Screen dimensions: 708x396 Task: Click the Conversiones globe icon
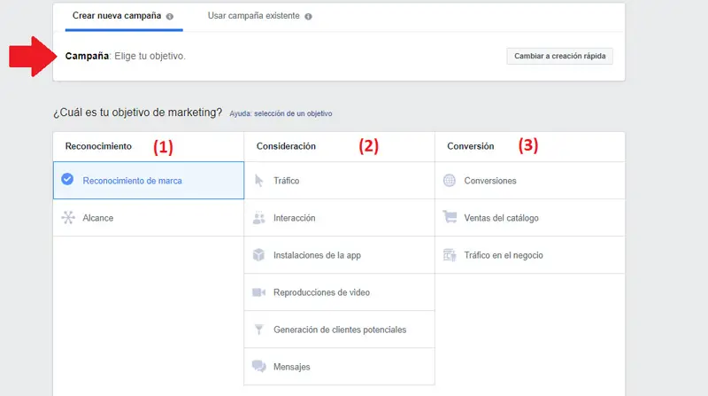[450, 181]
